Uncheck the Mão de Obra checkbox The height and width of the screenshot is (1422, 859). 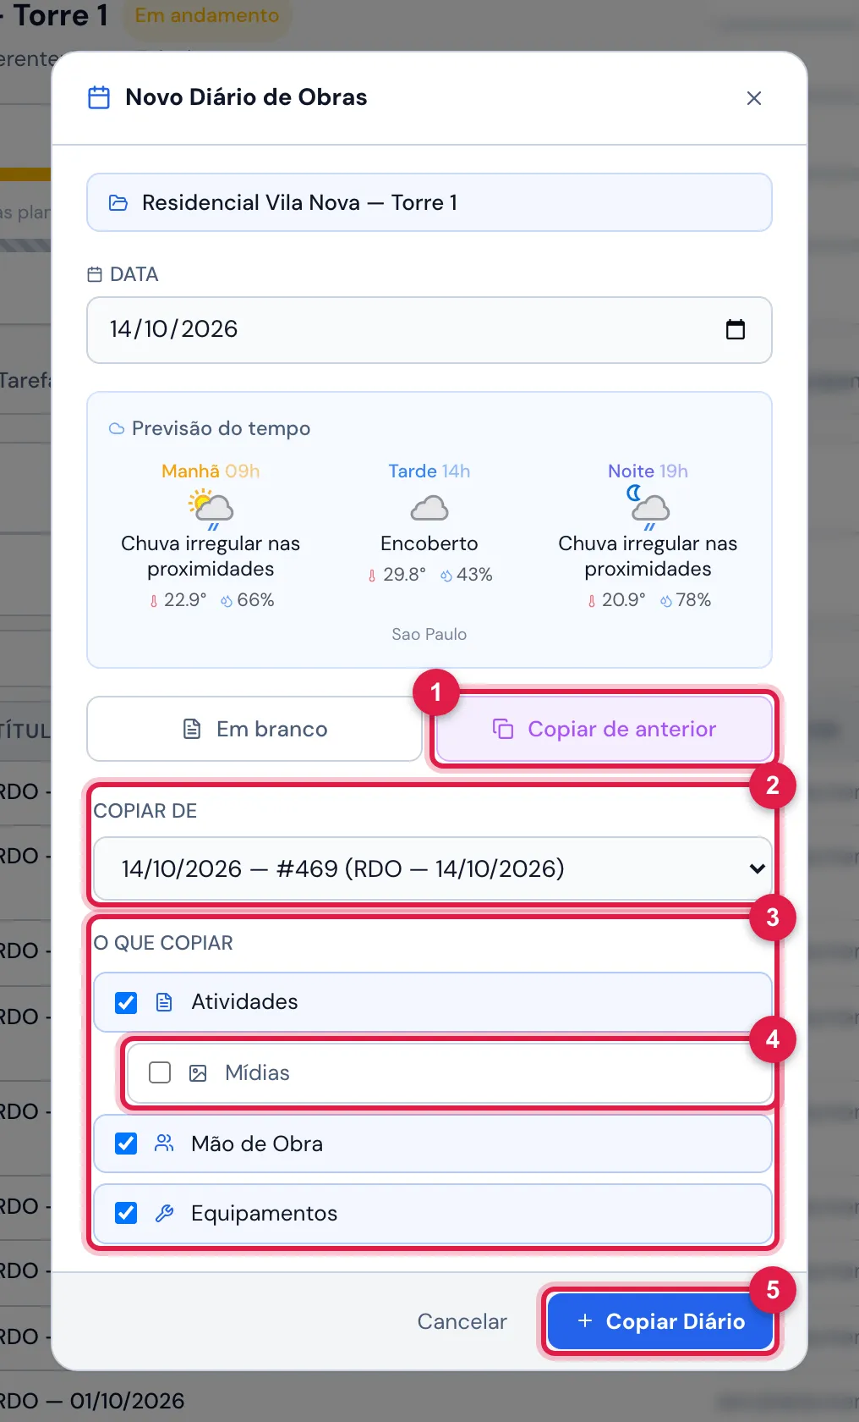[126, 1144]
